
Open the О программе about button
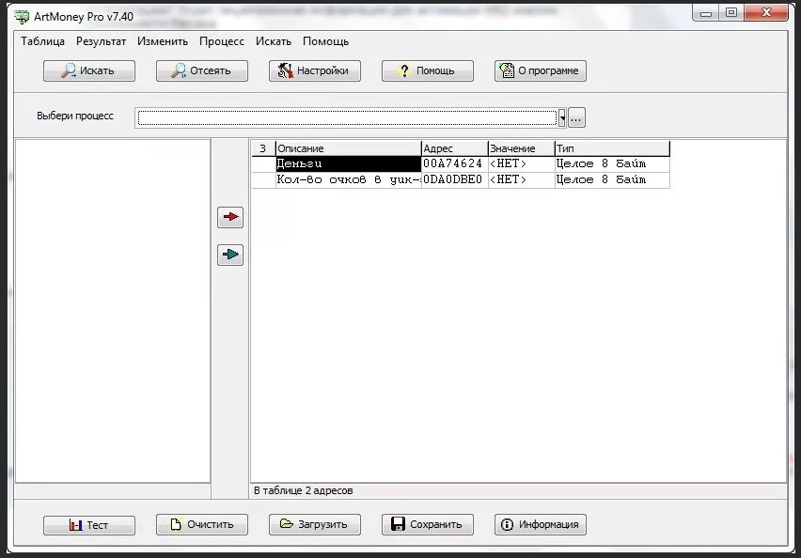pyautogui.click(x=541, y=71)
